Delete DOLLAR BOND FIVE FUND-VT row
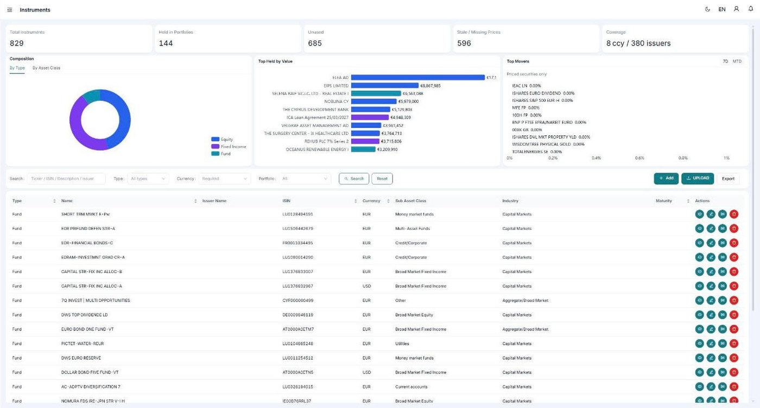Viewport: 760px width, 408px height. (x=734, y=372)
